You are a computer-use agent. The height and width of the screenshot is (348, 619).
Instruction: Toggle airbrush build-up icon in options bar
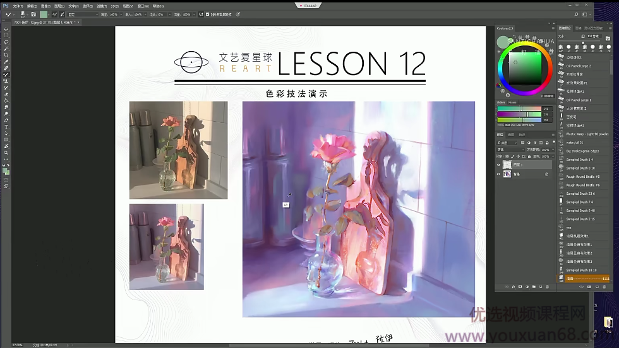pos(201,14)
